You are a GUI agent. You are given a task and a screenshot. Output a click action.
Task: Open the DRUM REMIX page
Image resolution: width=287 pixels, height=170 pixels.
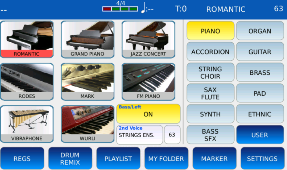pos(70,159)
